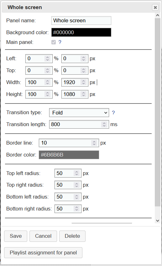162x266 pixels.
Task: Click the Height pixel spinner arrows
Action: point(83,94)
